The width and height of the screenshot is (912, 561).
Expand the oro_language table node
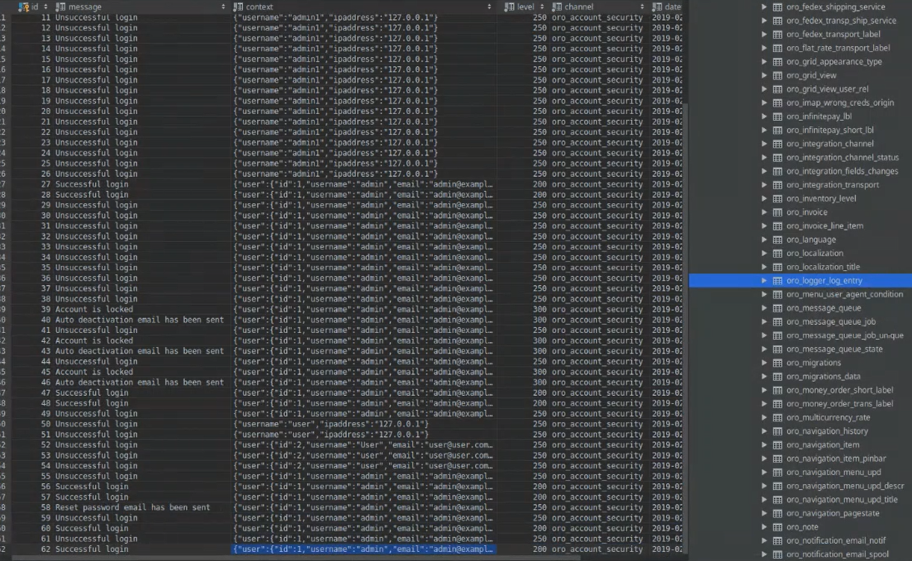coord(764,240)
